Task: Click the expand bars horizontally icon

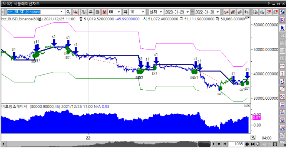Action: tap(247, 144)
